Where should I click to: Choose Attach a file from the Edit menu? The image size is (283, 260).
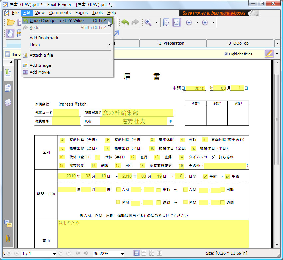pyautogui.click(x=41, y=55)
